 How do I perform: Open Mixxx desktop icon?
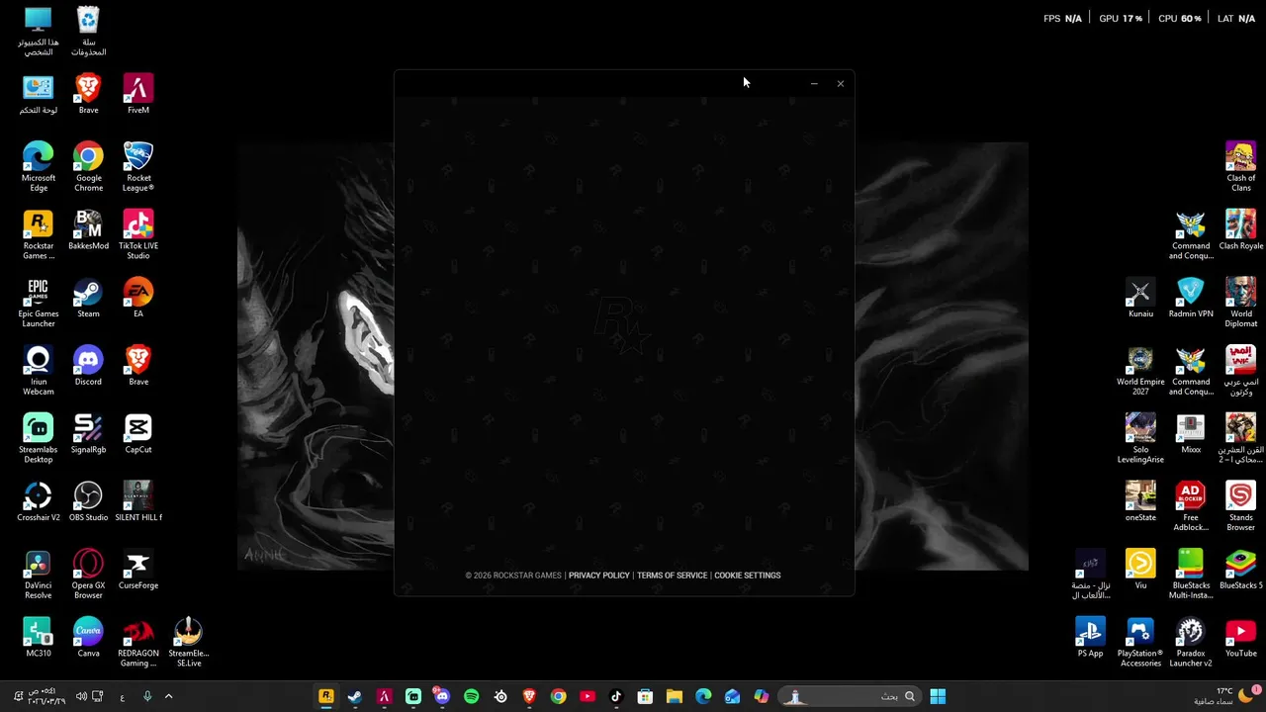[x=1191, y=434]
